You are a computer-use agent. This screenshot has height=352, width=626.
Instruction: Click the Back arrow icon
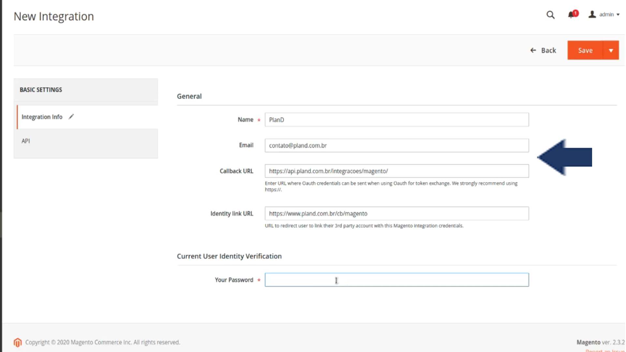[x=533, y=50]
